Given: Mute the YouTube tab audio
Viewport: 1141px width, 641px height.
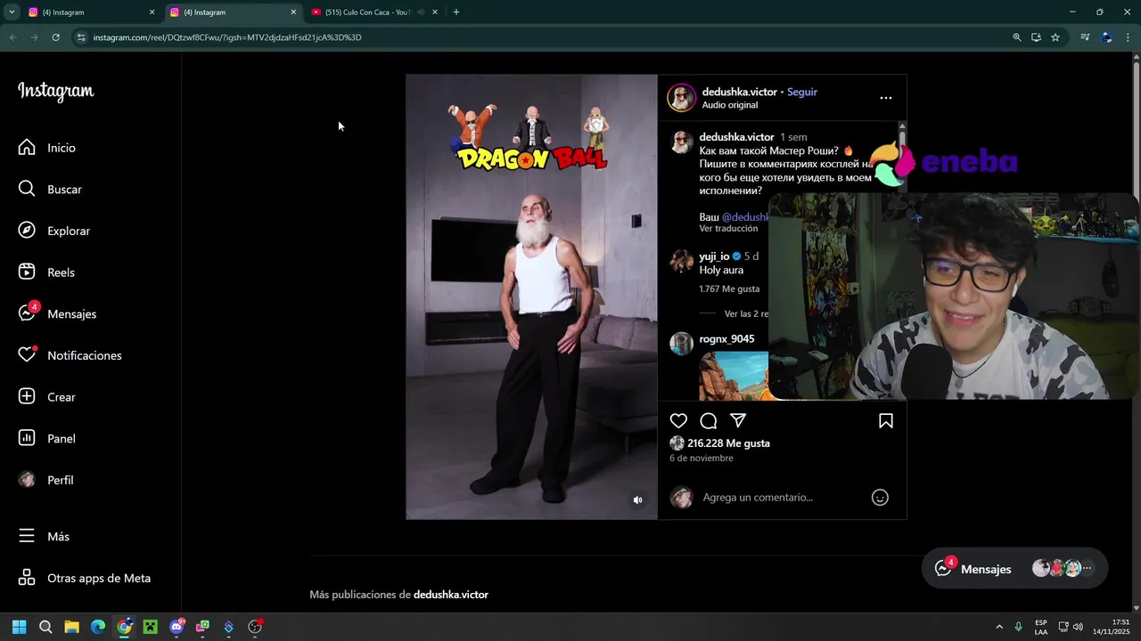Looking at the screenshot, I should [421, 12].
